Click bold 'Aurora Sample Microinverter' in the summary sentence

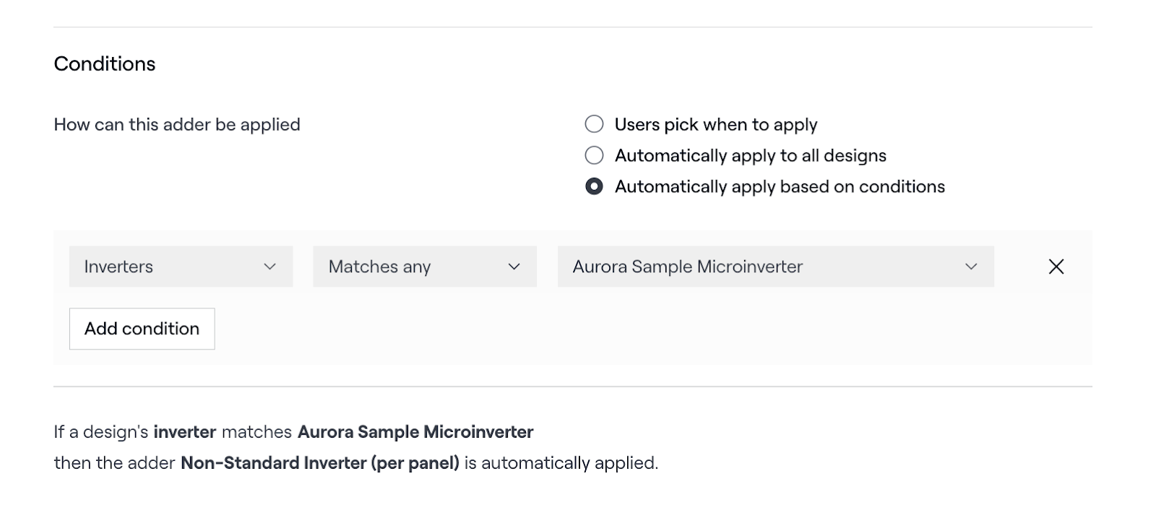click(415, 432)
